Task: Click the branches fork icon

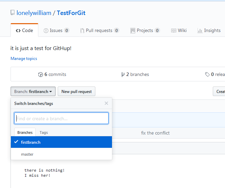Action: (123, 74)
